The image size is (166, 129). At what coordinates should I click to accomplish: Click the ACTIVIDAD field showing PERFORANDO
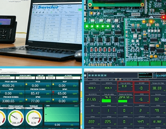[68, 78]
